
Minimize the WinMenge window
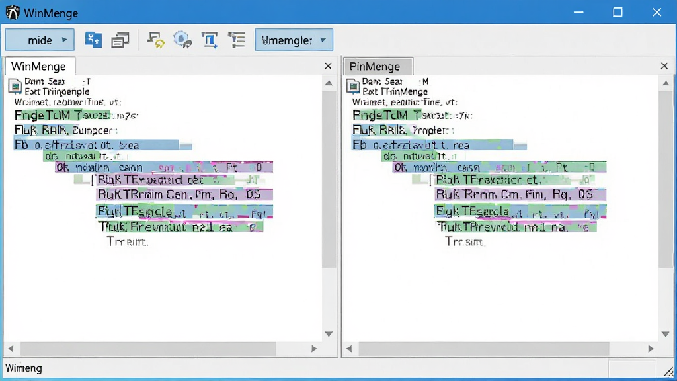pyautogui.click(x=578, y=12)
